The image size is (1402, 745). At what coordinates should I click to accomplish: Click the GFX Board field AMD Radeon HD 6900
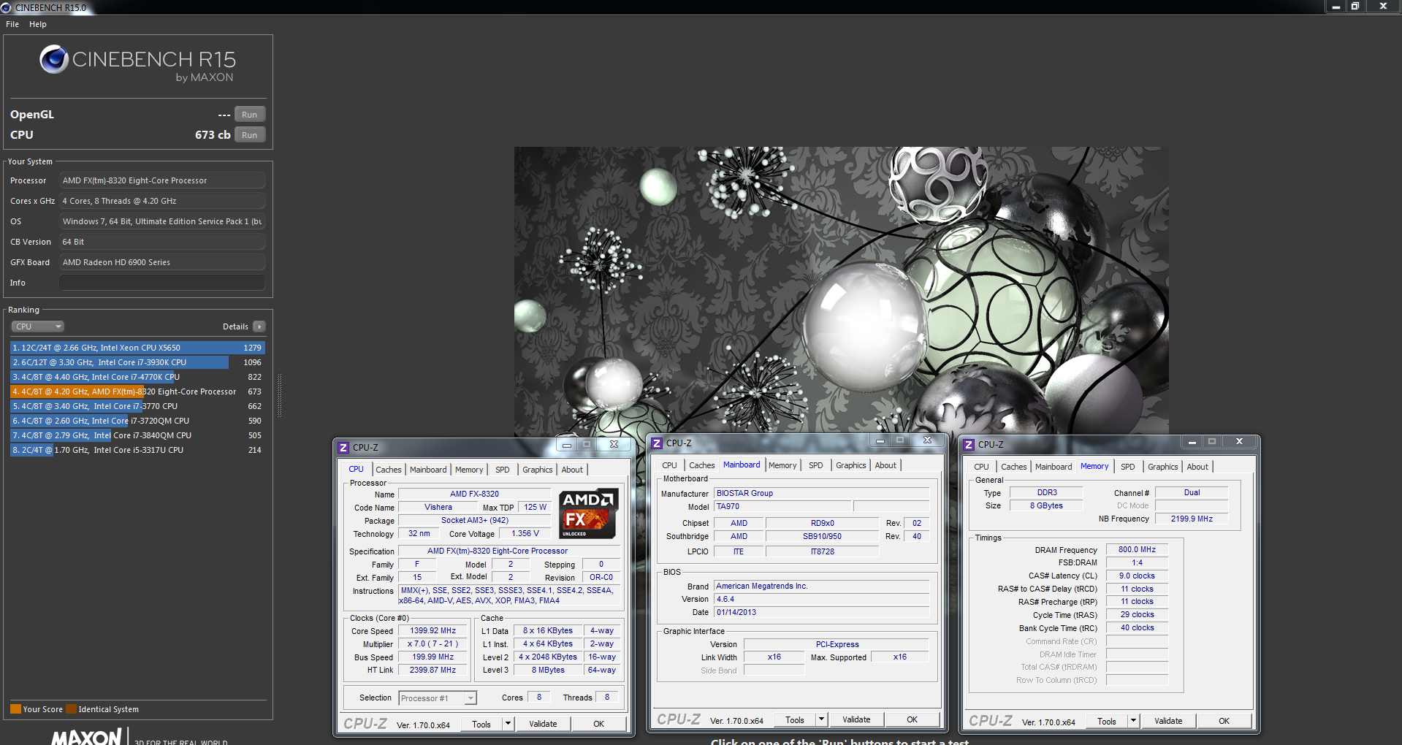coord(162,262)
